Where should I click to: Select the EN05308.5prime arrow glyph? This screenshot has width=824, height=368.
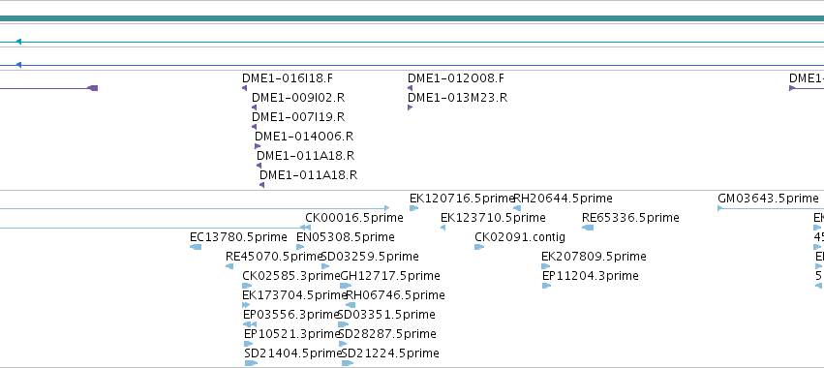(300, 247)
